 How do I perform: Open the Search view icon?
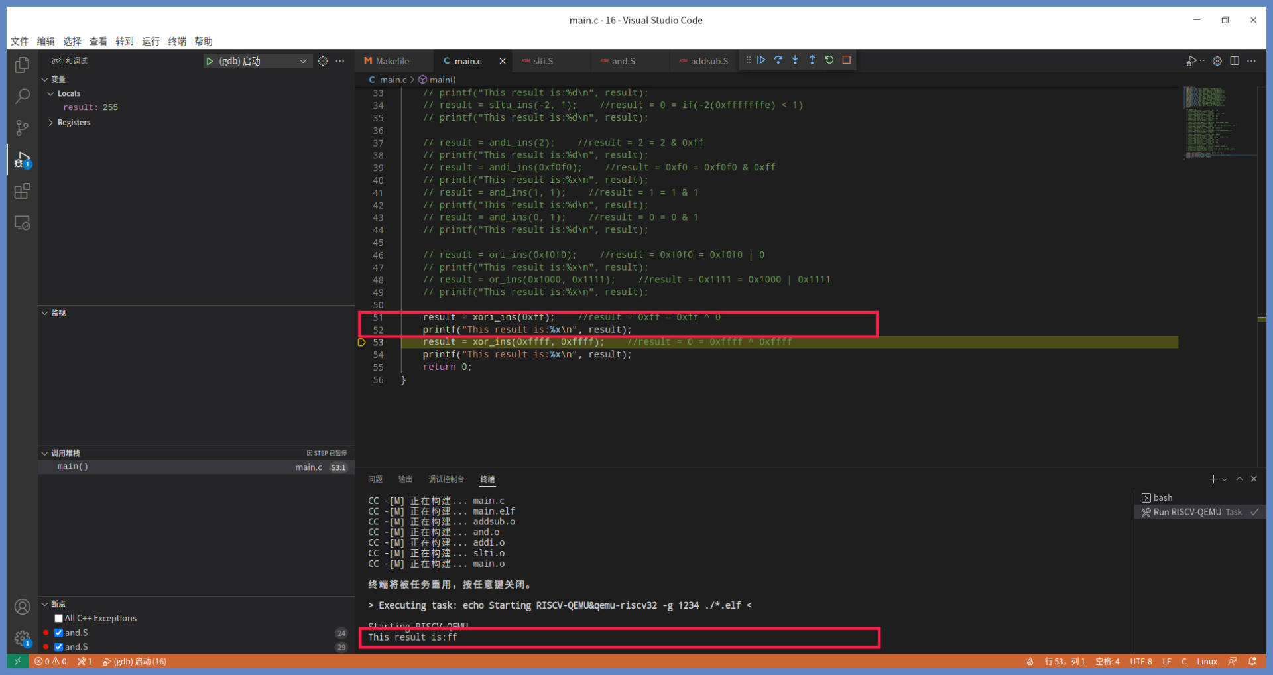click(x=22, y=96)
